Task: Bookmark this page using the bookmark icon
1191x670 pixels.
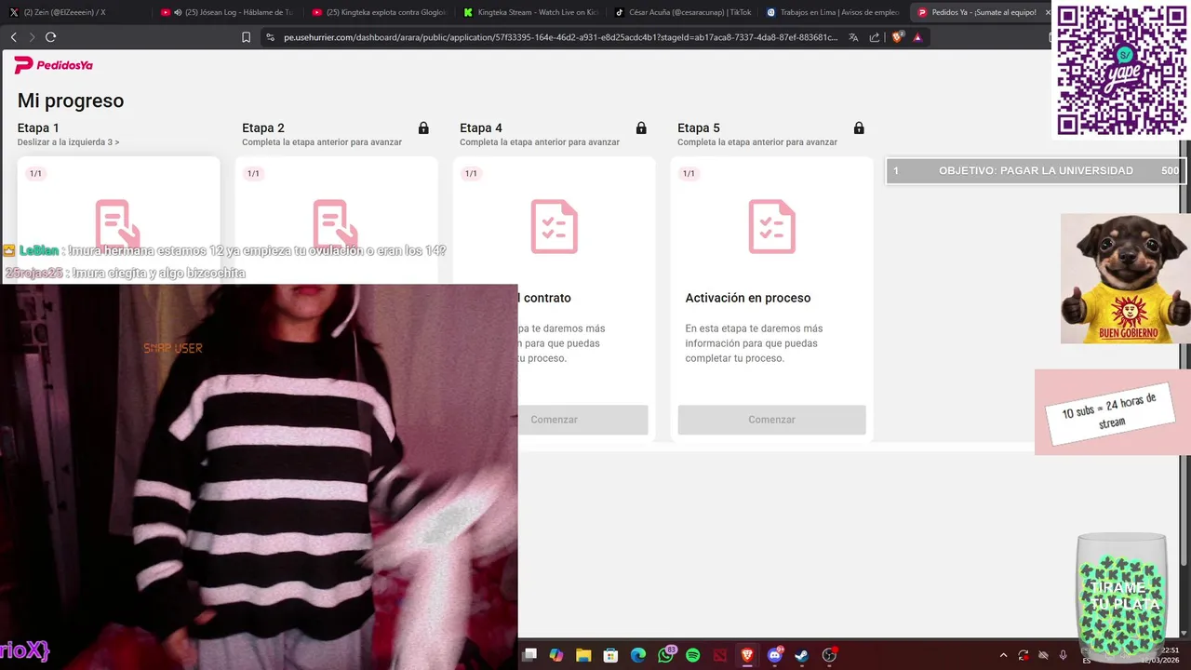Action: point(246,37)
